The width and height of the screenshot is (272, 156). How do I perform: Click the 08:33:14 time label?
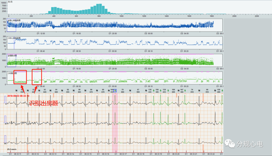pyautogui.click(x=70, y=154)
